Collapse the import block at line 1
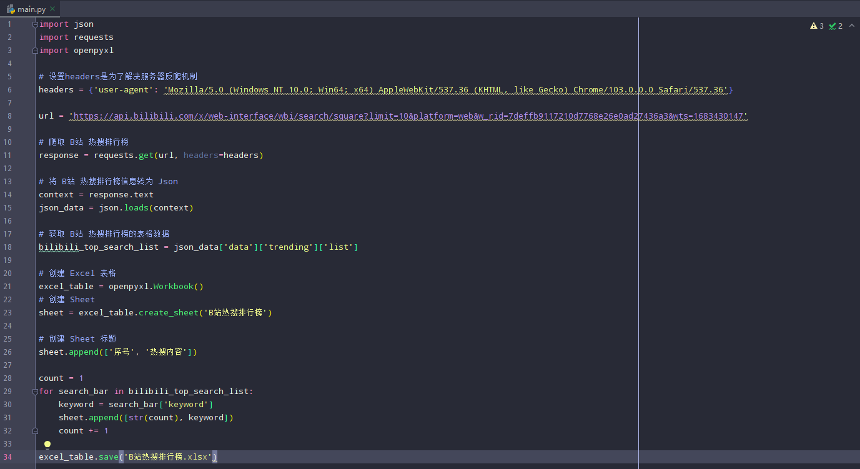This screenshot has height=469, width=860. click(x=35, y=24)
